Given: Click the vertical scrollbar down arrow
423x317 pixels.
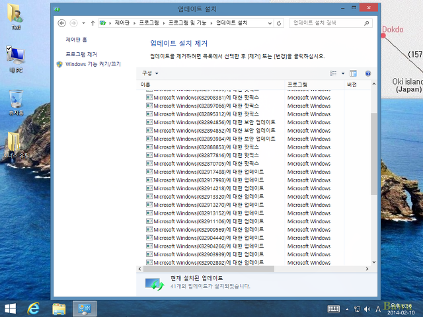Looking at the screenshot, I should click(373, 262).
